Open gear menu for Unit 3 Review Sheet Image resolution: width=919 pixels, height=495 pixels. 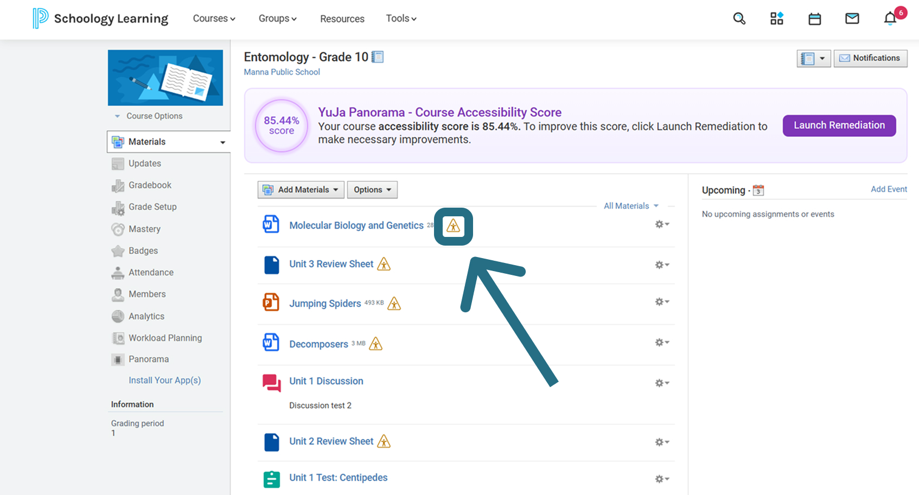coord(662,265)
